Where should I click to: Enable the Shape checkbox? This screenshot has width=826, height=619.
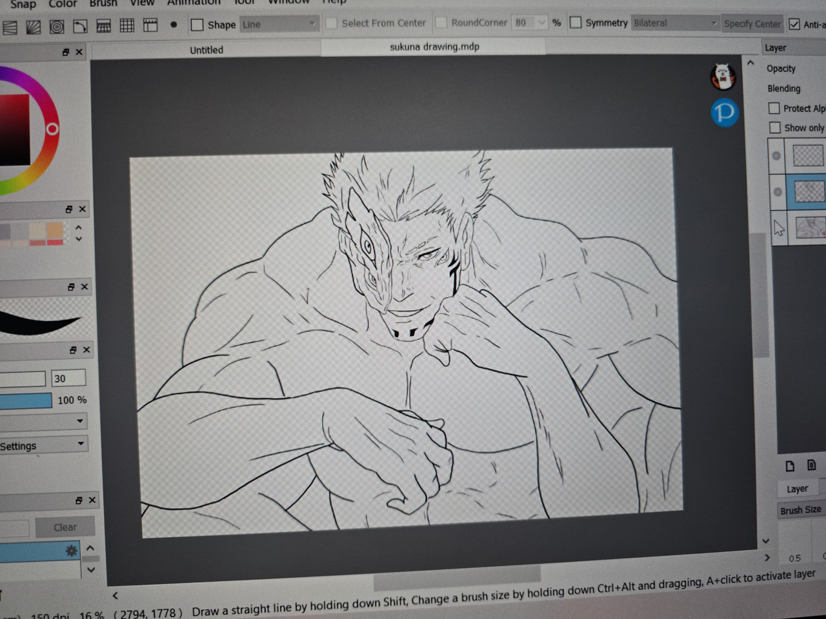tap(197, 25)
